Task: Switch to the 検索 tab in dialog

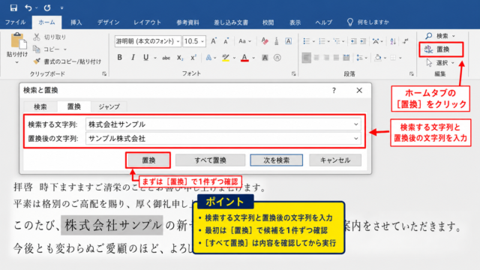Action: pyautogui.click(x=40, y=106)
